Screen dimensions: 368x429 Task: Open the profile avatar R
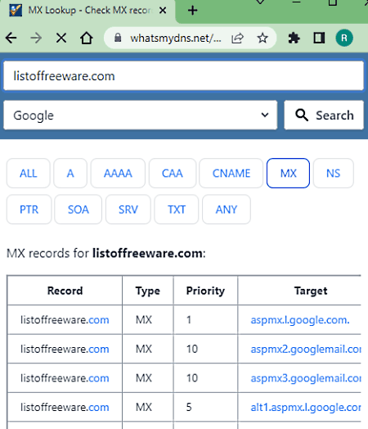(x=344, y=38)
